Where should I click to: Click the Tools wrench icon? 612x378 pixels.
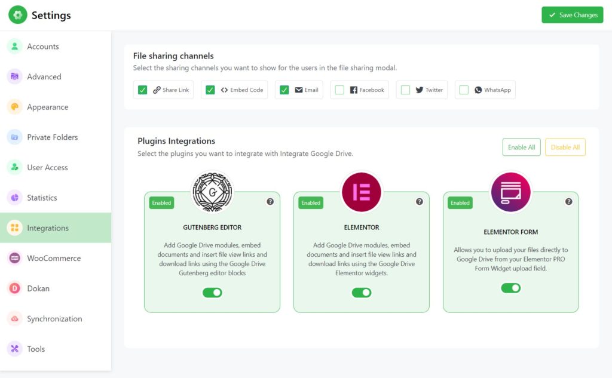15,349
